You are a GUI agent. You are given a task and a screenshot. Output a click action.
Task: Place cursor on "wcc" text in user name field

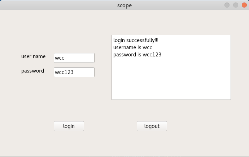(x=60, y=58)
